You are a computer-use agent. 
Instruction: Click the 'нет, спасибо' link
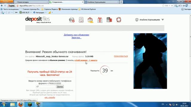click(x=50, y=97)
